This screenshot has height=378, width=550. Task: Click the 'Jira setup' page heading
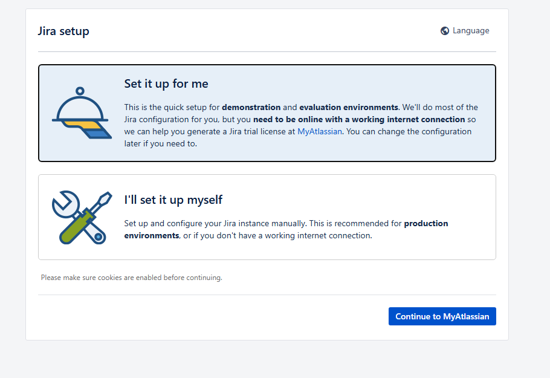point(63,31)
